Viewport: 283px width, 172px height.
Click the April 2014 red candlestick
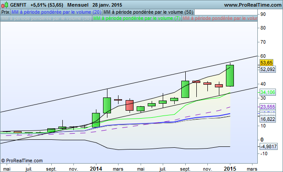(130, 105)
